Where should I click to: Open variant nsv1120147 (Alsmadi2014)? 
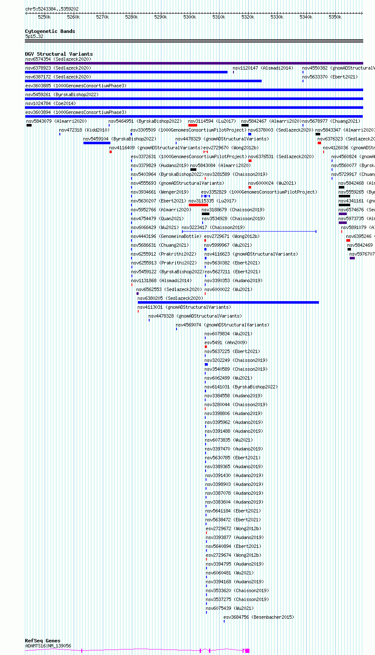[x=263, y=68]
